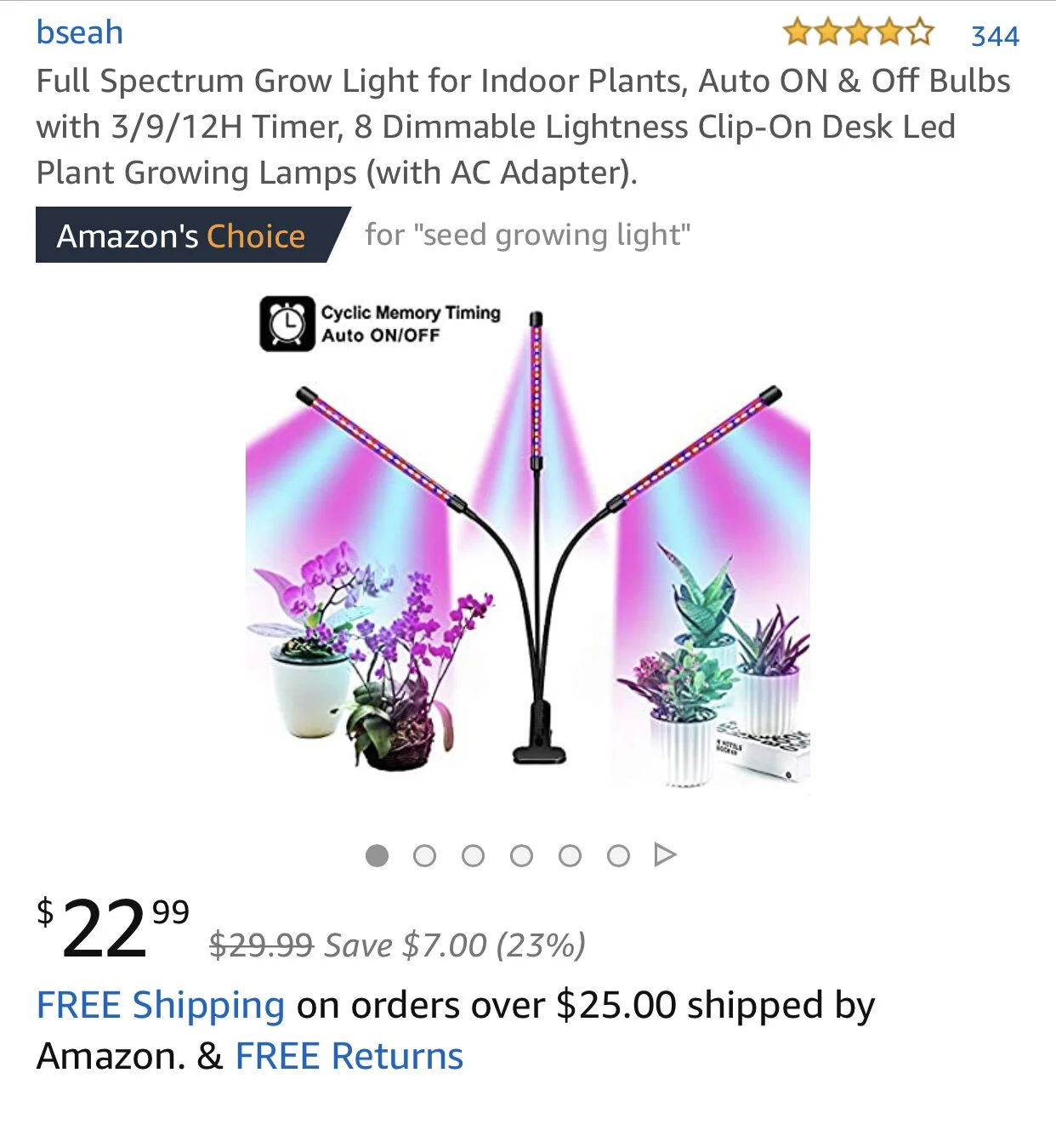Viewport: 1056px width, 1141px height.
Task: Select the fifth image carousel dot
Action: point(570,855)
